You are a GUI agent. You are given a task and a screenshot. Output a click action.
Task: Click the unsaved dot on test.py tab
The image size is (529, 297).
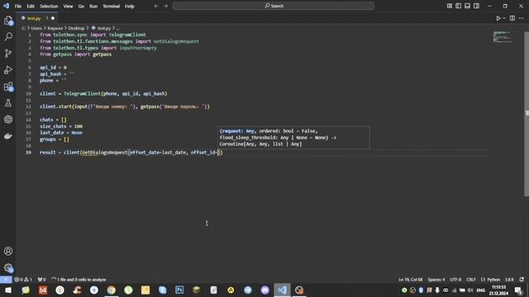click(53, 18)
